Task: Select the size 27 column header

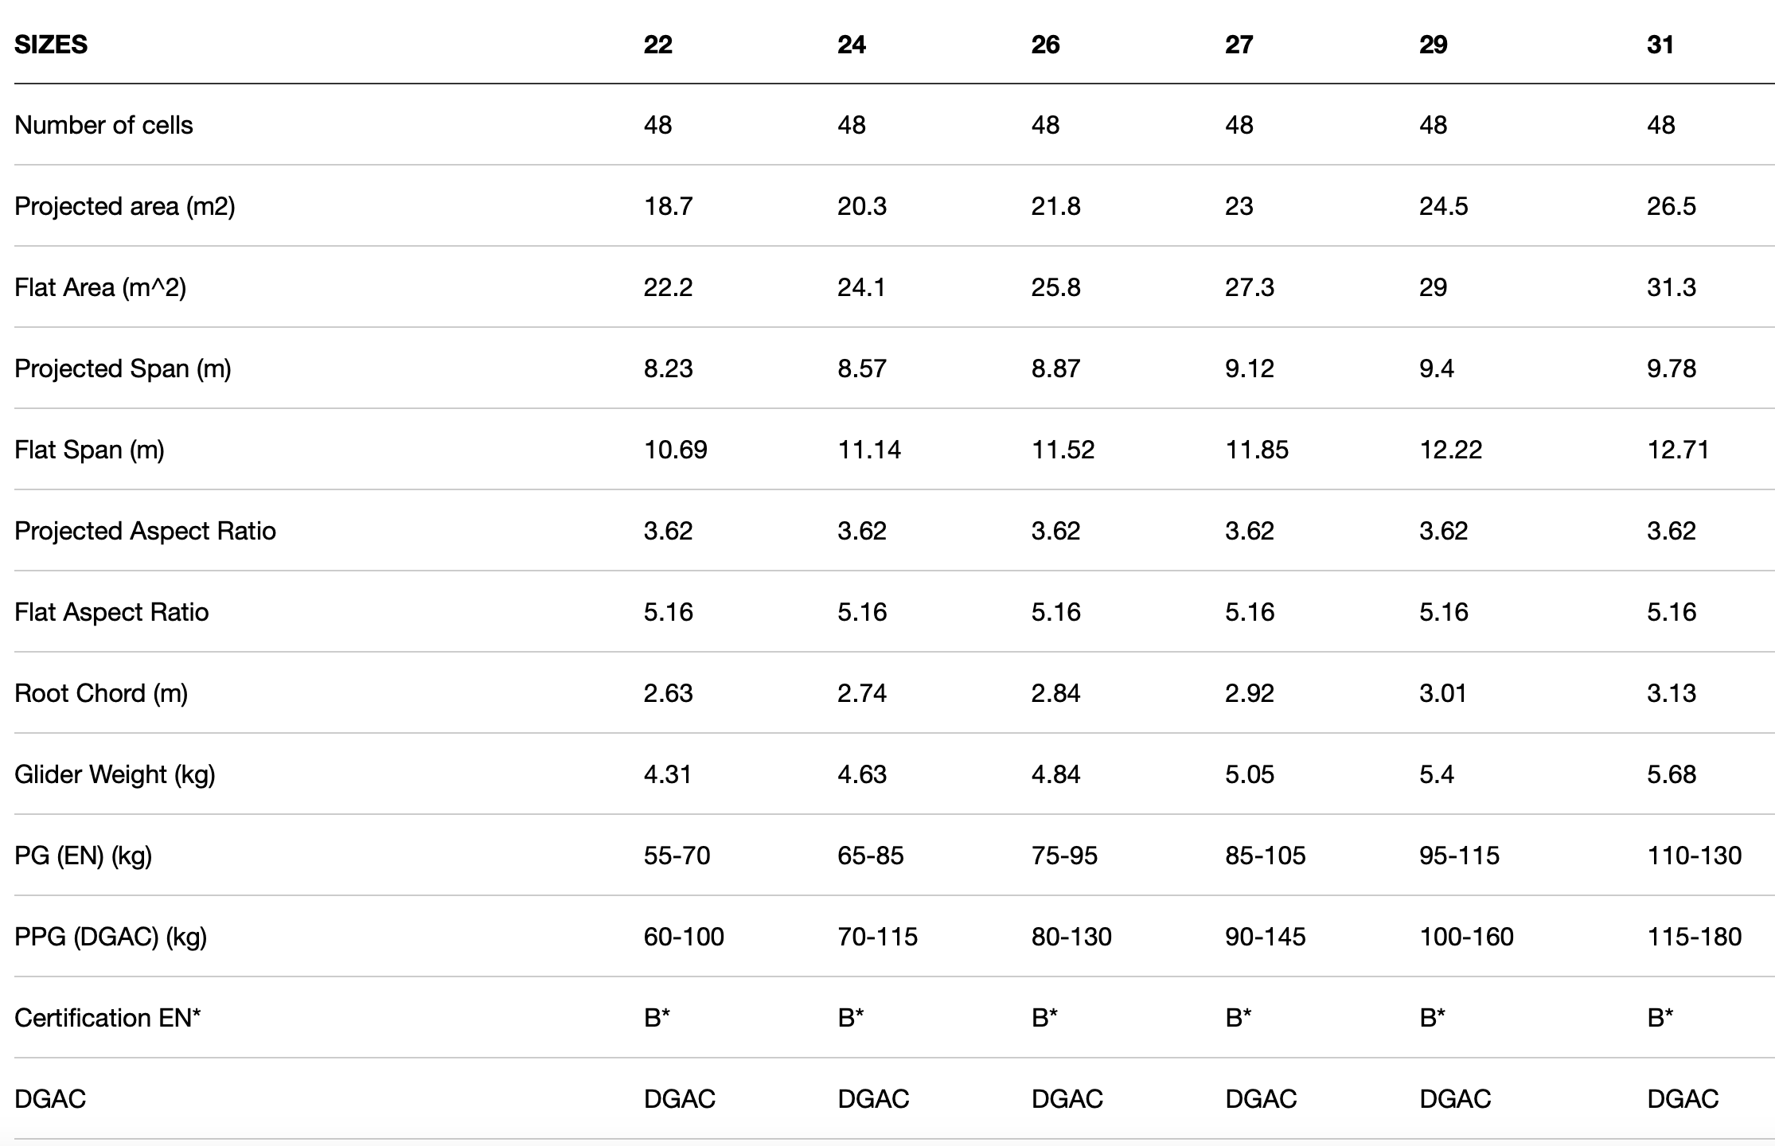Action: coord(1239,45)
